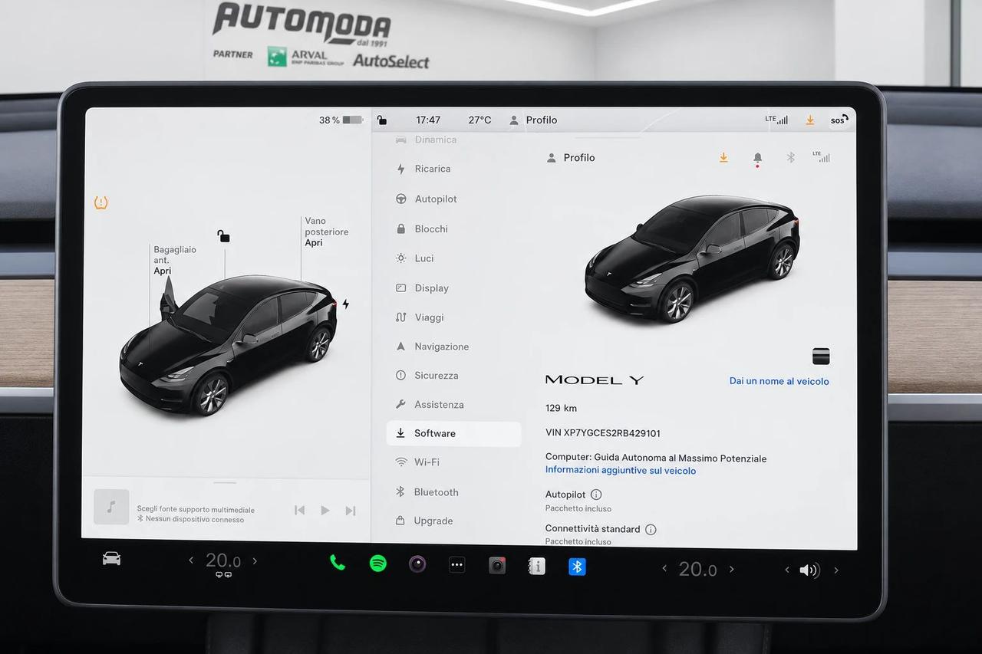The width and height of the screenshot is (982, 654).
Task: Tap the car controls icon
Action: click(111, 558)
